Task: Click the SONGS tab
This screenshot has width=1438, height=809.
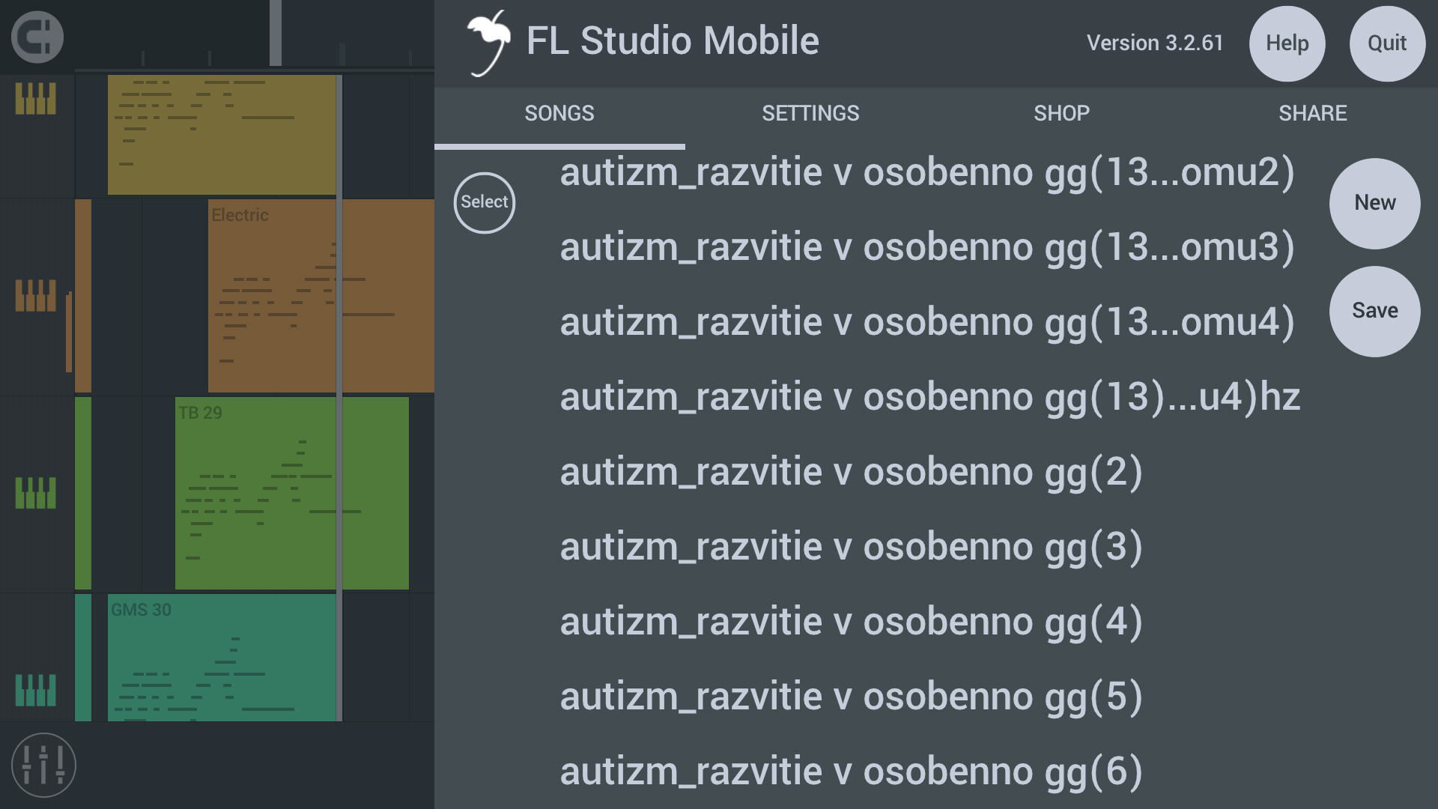Action: pos(559,112)
